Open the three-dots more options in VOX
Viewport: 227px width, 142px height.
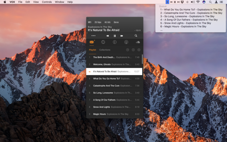tap(93, 36)
